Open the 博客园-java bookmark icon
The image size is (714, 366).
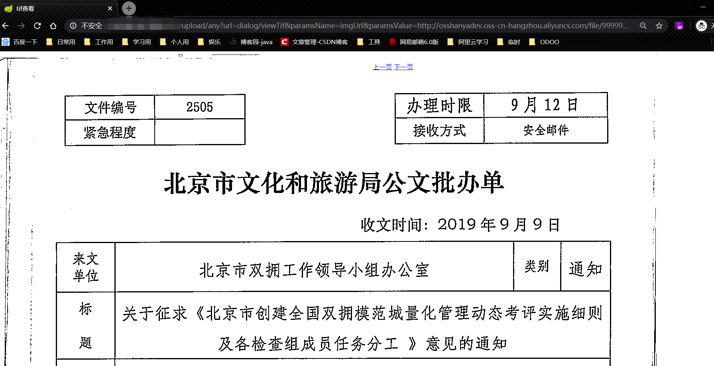click(x=232, y=41)
